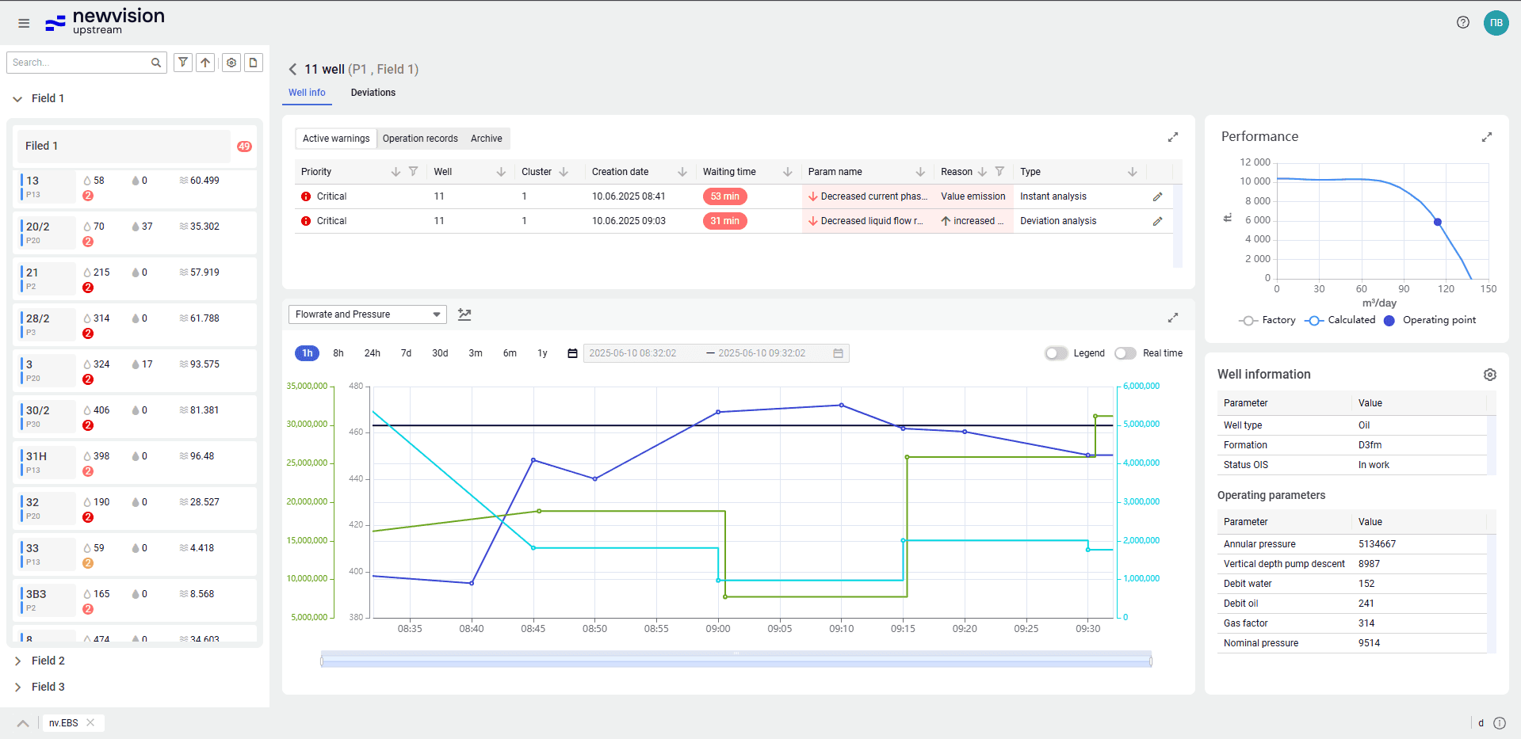Edit the warning created at 09:03
The width and height of the screenshot is (1521, 739).
coord(1157,221)
